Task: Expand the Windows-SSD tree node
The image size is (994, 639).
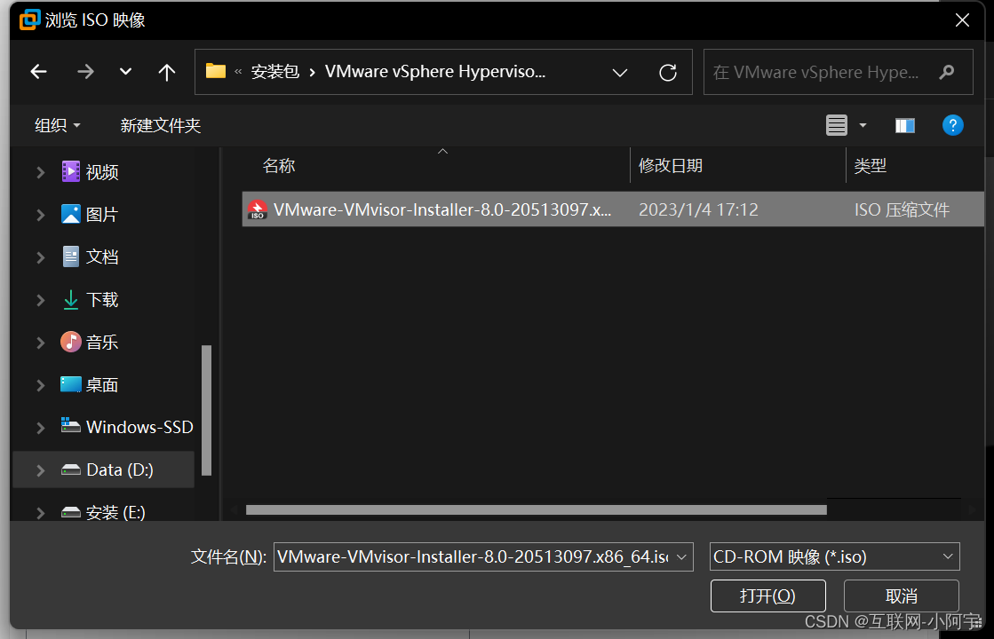Action: pyautogui.click(x=41, y=428)
